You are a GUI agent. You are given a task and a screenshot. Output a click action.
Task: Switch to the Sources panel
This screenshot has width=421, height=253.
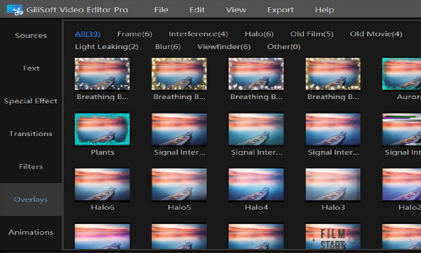click(x=31, y=35)
